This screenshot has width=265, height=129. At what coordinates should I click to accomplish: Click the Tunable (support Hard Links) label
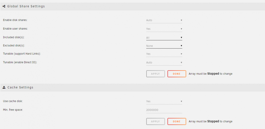pos(22,54)
